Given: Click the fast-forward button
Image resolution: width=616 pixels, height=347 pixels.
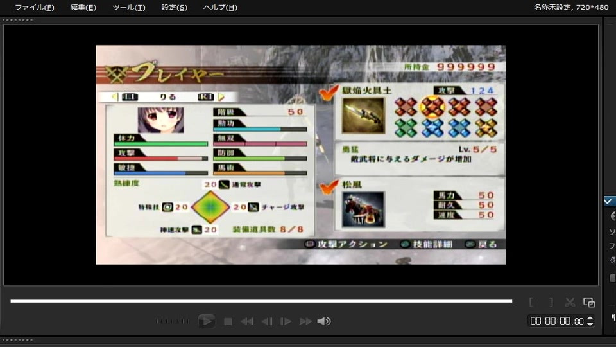Looking at the screenshot, I should [305, 321].
